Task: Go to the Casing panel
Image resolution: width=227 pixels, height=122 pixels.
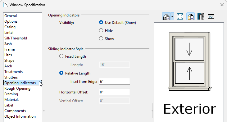Action: (x=23, y=27)
